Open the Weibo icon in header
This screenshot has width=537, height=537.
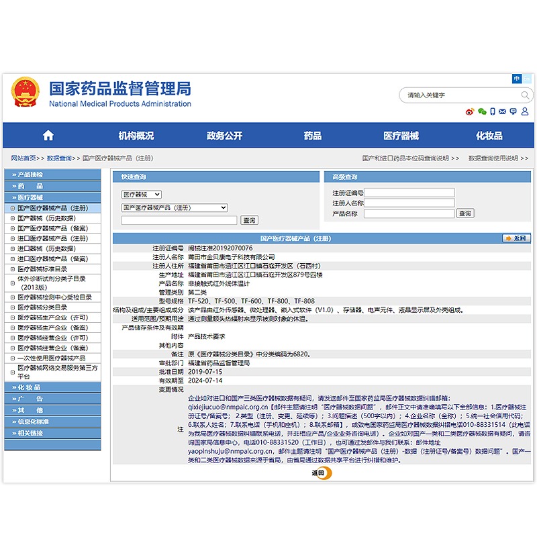click(x=470, y=111)
